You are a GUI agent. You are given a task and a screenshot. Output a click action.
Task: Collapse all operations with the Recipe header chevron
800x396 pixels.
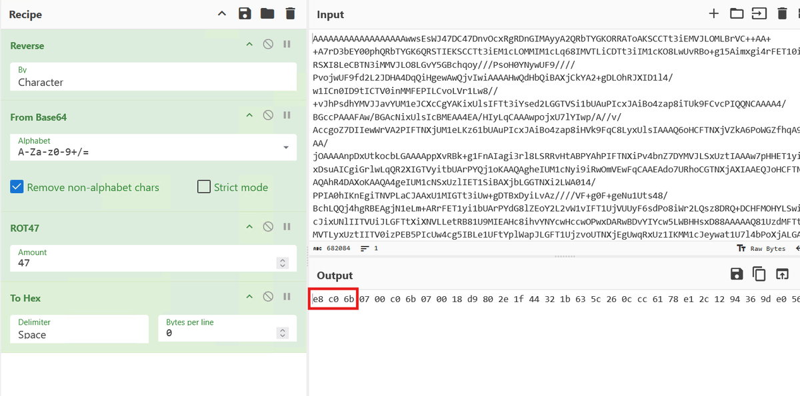(x=222, y=14)
